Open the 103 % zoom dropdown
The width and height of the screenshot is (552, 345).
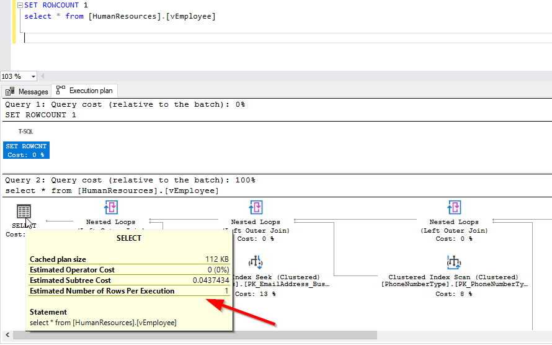pyautogui.click(x=33, y=76)
